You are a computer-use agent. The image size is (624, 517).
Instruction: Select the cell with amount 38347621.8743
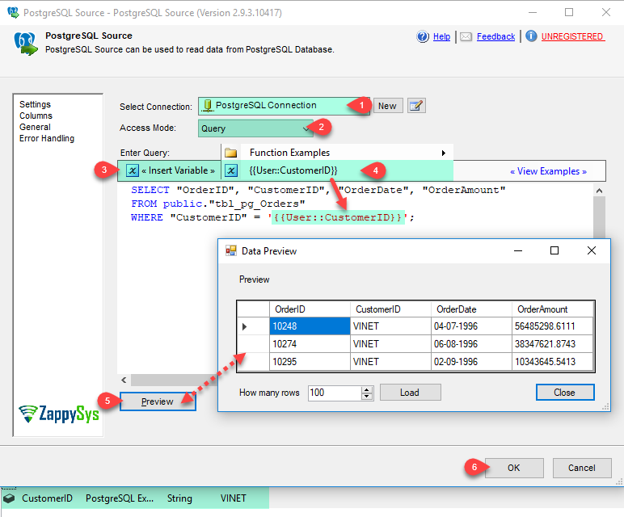[553, 344]
